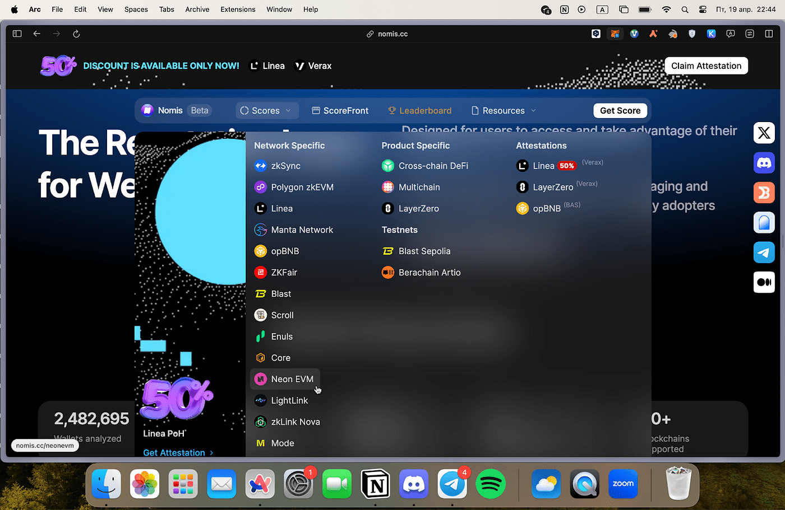Viewport: 785px width, 510px height.
Task: Open the Discord social sidebar icon
Action: (x=764, y=163)
